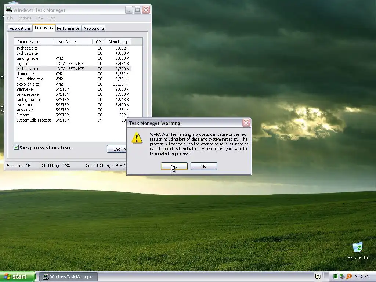Open the Options menu

pos(24,18)
